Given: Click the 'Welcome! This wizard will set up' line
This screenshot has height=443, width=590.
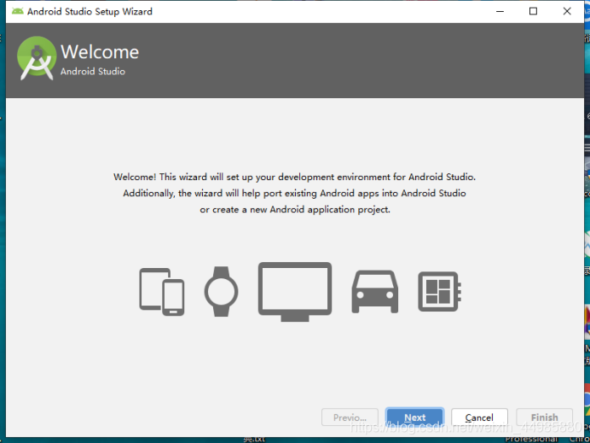Looking at the screenshot, I should tap(295, 177).
